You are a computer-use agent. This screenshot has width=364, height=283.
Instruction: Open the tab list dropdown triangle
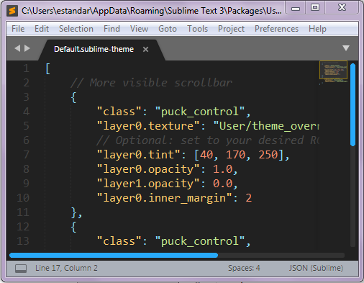point(346,48)
